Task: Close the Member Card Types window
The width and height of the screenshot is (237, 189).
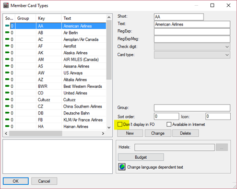Action: tap(229, 5)
